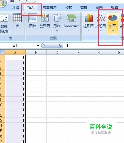Select empty cell B3

36,68
